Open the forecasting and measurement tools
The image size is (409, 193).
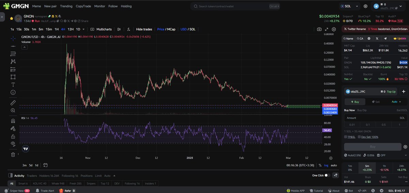tap(13, 69)
